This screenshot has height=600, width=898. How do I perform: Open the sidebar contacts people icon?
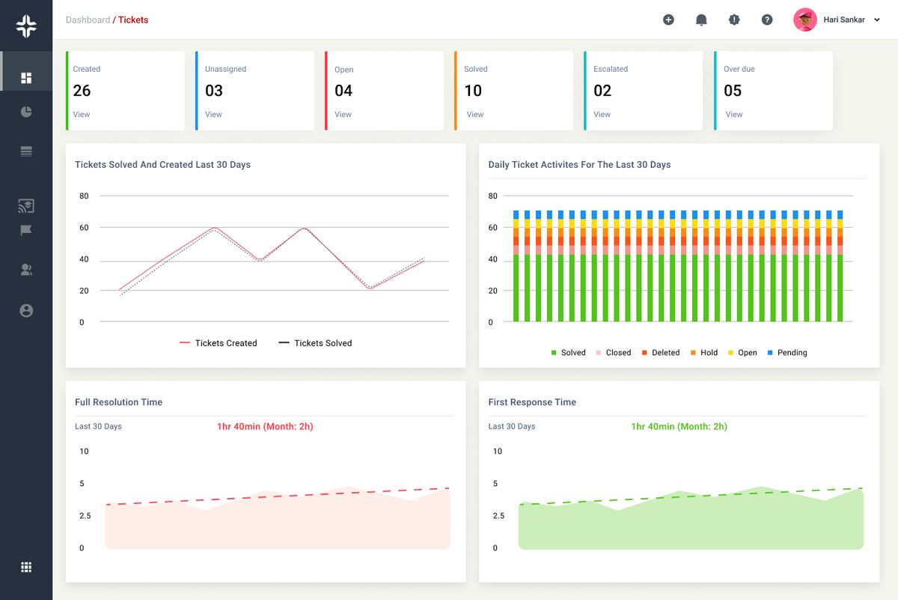[x=26, y=270]
